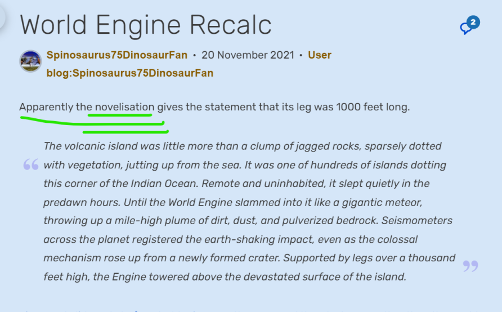
Task: Click the 'World Engine Recalc' page title
Action: pos(146,25)
